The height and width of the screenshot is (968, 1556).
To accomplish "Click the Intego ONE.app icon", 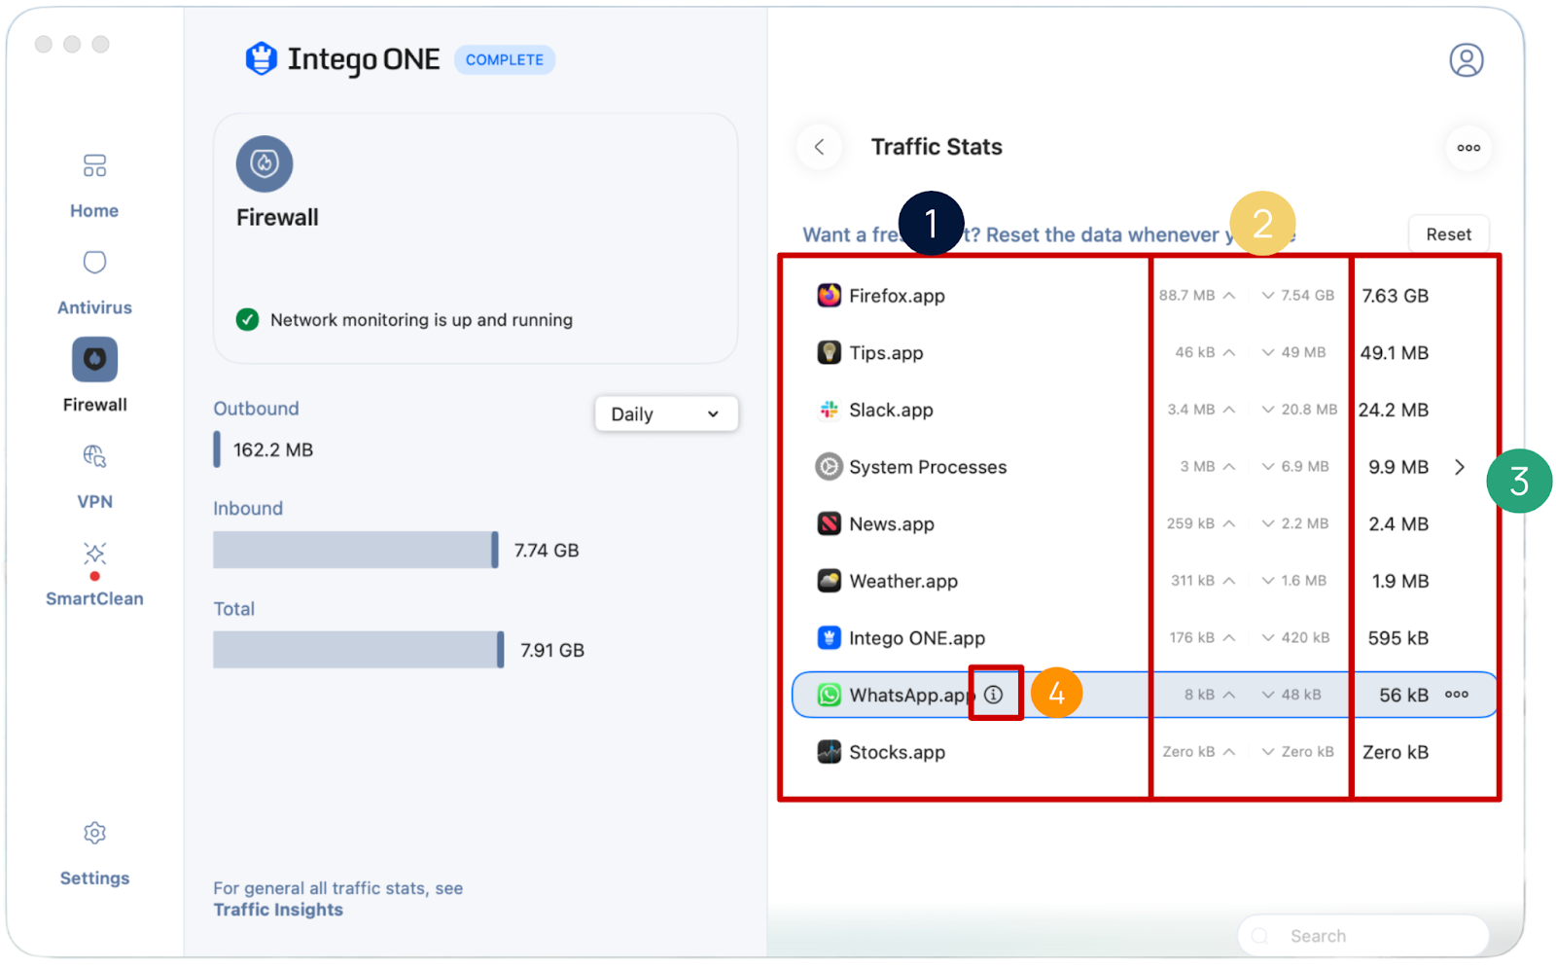I will [x=829, y=638].
